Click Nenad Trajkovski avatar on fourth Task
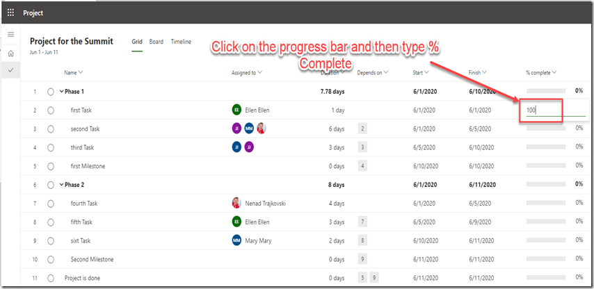Image resolution: width=594 pixels, height=289 pixels. [x=236, y=204]
